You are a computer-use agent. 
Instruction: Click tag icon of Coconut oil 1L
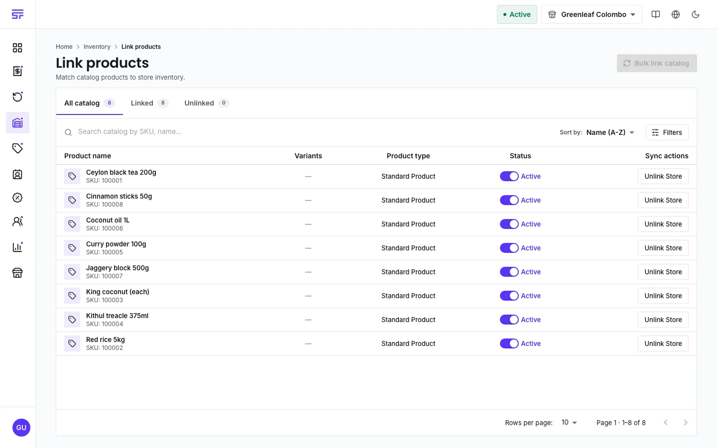[x=72, y=224]
